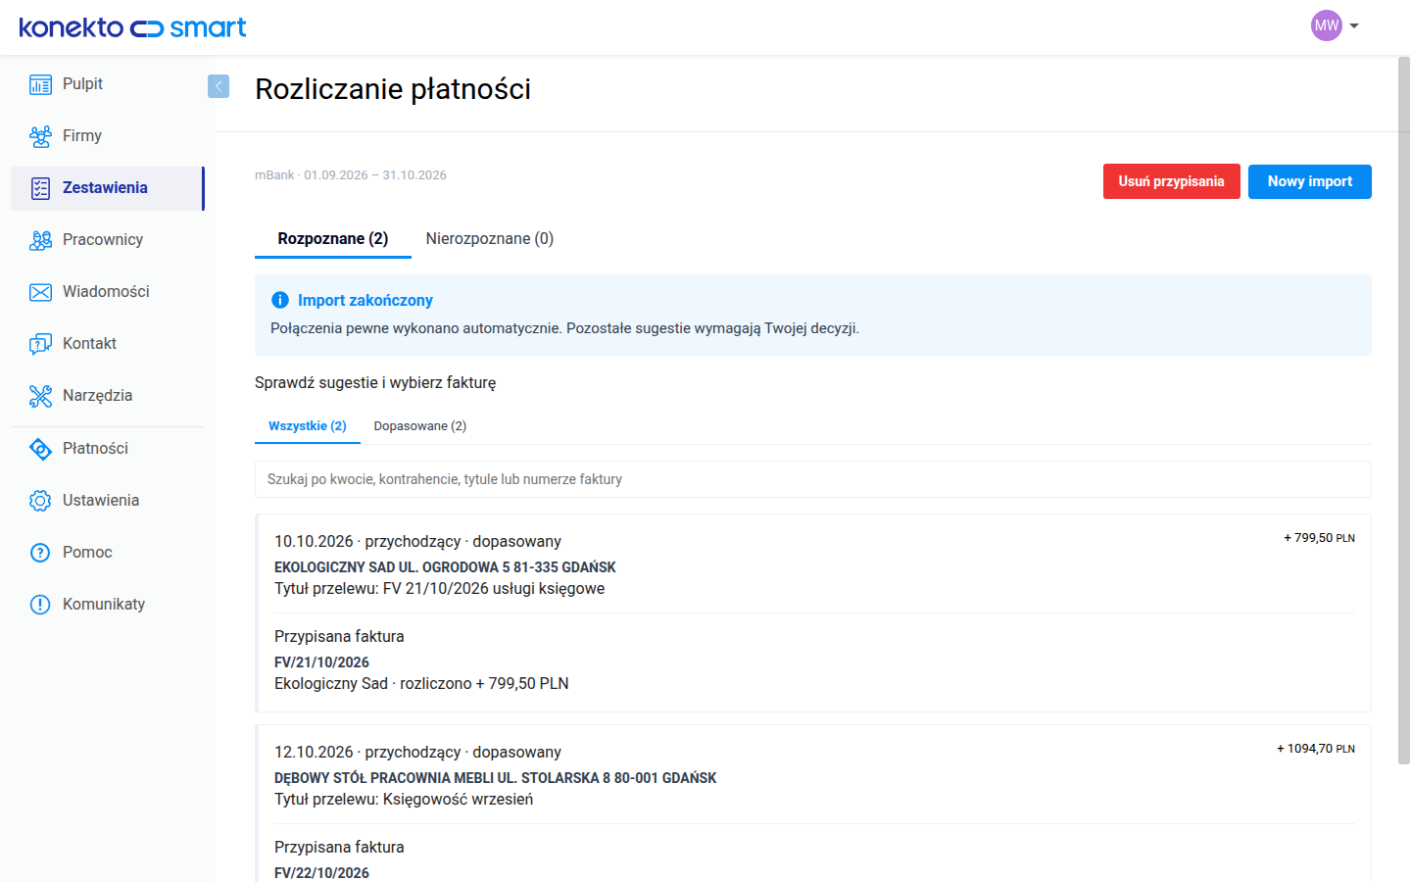1411x882 pixels.
Task: Click the DĘBOWY STÓŁ PRACOWNIA MEBLI line
Action: coord(496,778)
